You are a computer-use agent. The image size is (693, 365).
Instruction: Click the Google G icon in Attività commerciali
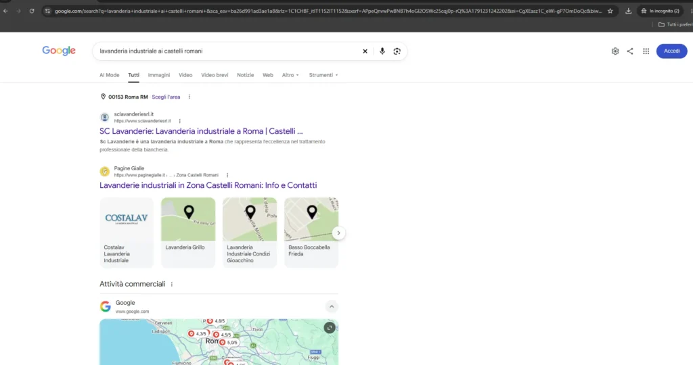click(105, 306)
